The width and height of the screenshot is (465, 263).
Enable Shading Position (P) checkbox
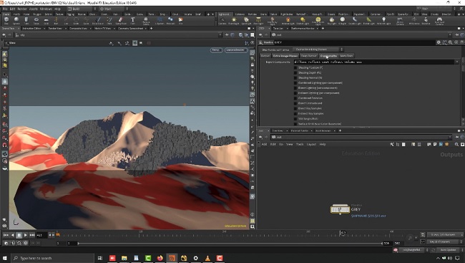295,68
